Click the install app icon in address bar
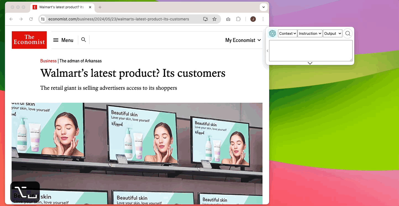399x206 pixels. 205,19
